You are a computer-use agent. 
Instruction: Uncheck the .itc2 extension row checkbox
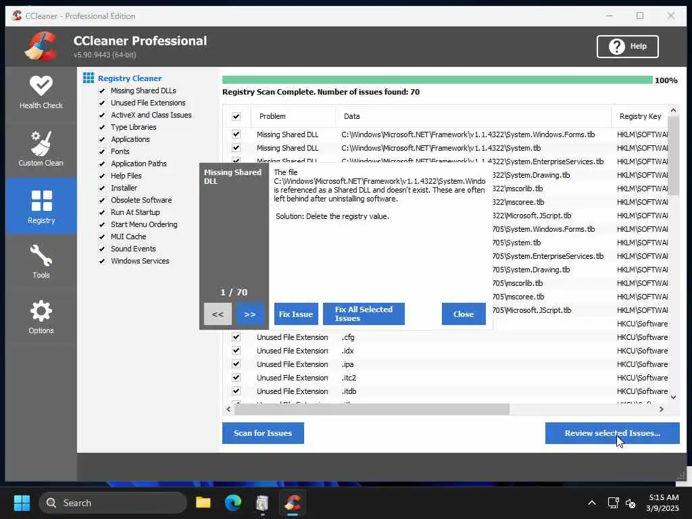click(236, 378)
